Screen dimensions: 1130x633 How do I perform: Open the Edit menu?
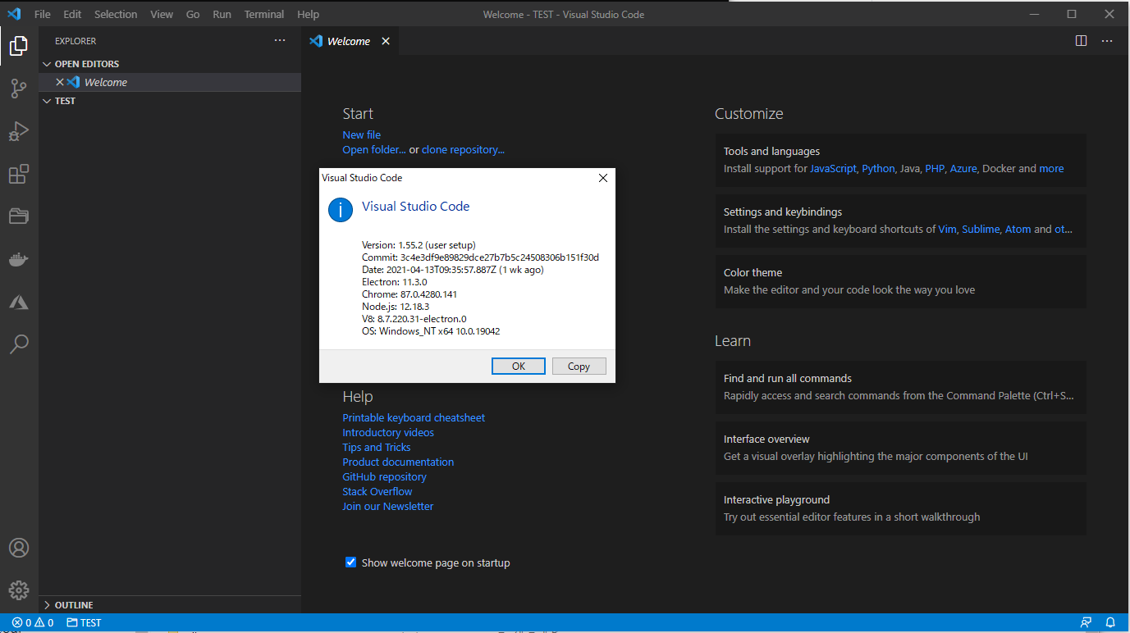click(72, 14)
